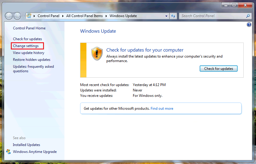Viewport: 256px width, 164px height.
Task: Click 'You receive updates:' label
Action: point(96,96)
